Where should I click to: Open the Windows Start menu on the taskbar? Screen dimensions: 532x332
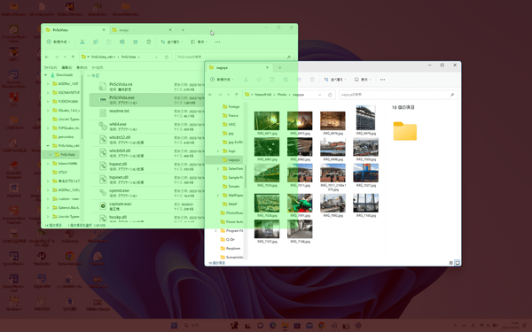tap(174, 326)
